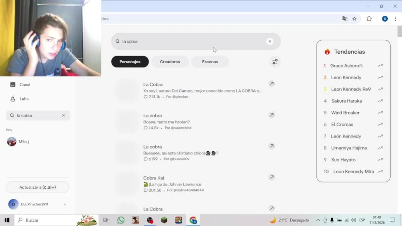The width and height of the screenshot is (402, 226).
Task: Open the Windows Start menu
Action: [x=7, y=220]
